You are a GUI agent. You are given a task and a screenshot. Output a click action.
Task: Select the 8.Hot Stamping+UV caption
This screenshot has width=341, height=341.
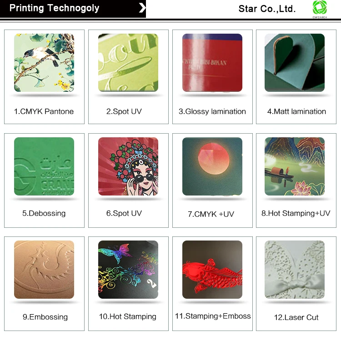(x=296, y=213)
